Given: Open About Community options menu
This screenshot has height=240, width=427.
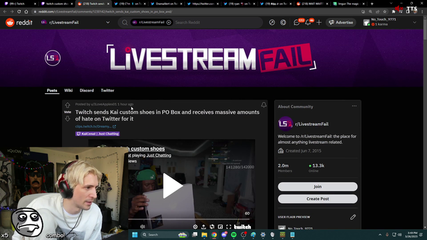Looking at the screenshot, I should 354,106.
